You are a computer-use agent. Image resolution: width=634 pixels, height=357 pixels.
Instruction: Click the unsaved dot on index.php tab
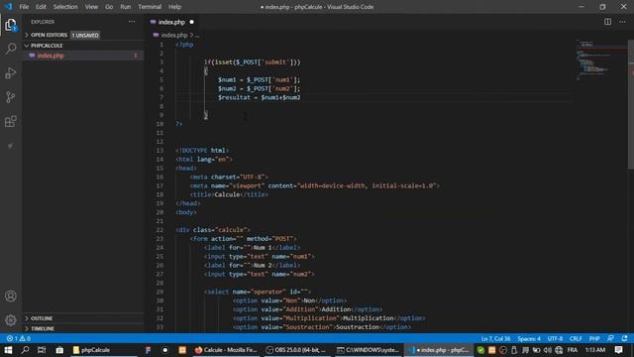click(x=191, y=22)
